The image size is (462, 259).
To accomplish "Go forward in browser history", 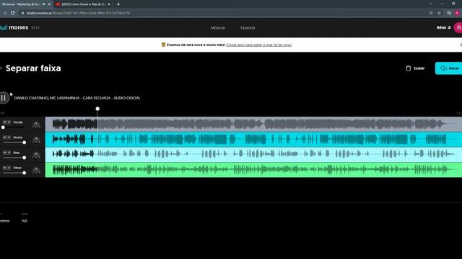I will pos(4,13).
